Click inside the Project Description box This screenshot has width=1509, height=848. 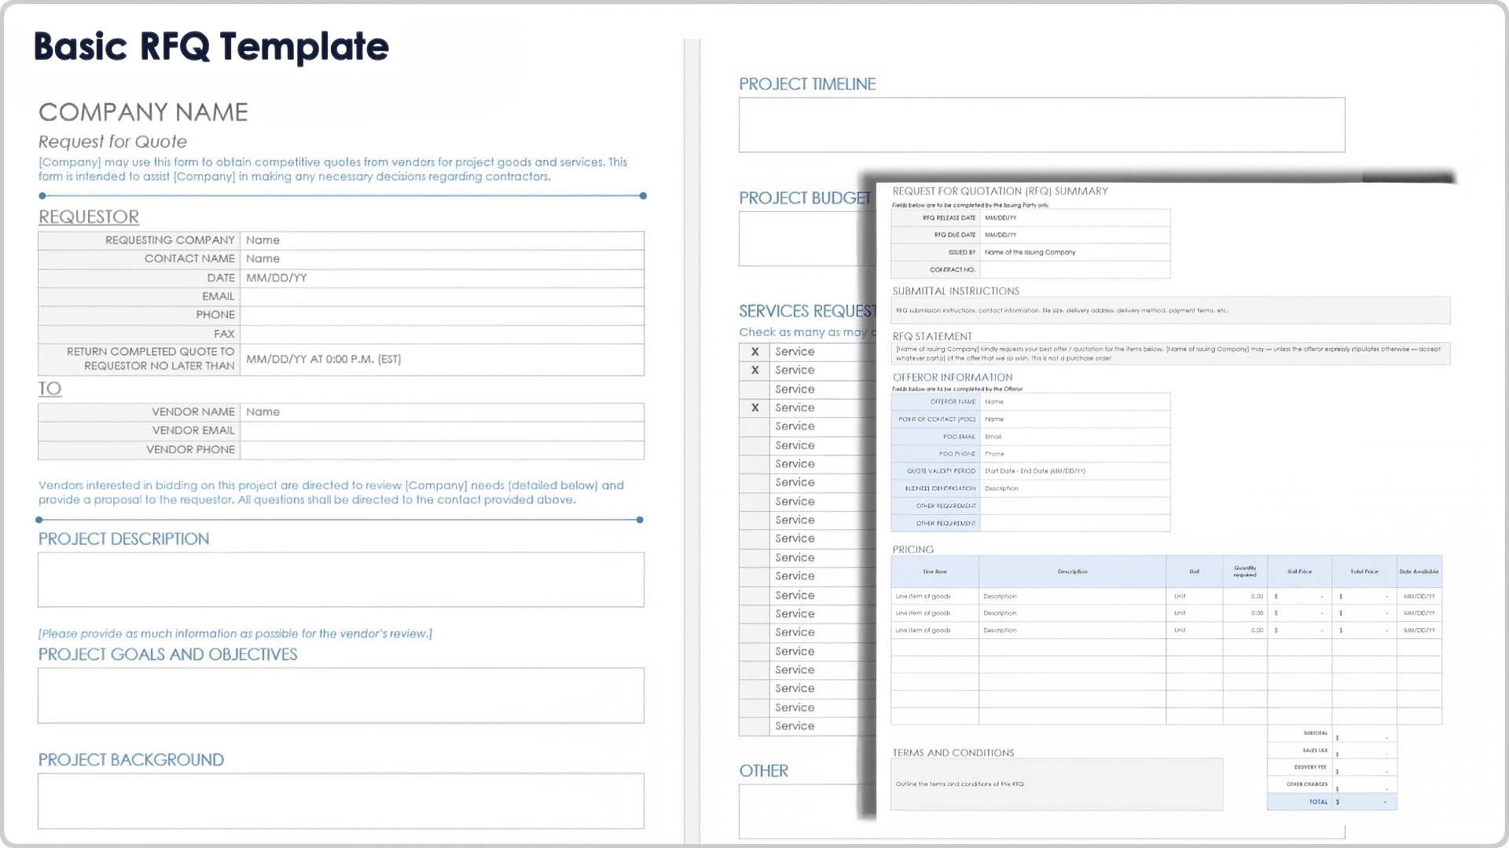pyautogui.click(x=341, y=579)
